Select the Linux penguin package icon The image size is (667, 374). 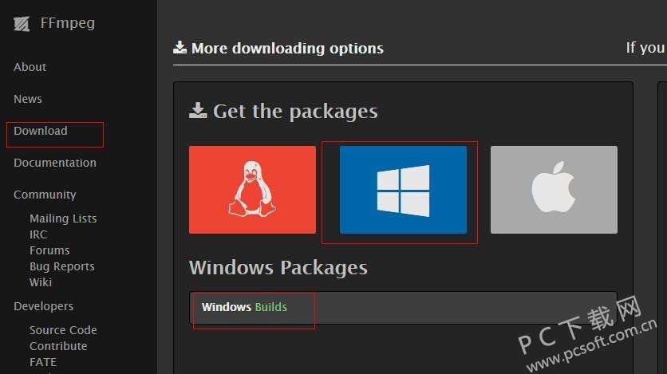click(x=252, y=190)
